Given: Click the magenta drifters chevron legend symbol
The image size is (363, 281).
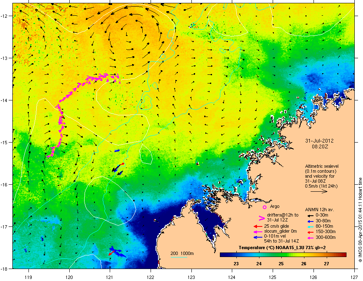Looking at the screenshot, I should click(262, 218).
